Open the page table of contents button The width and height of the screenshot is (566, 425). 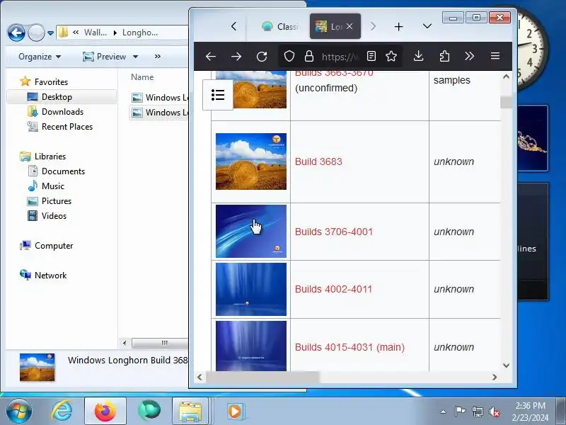click(x=218, y=95)
